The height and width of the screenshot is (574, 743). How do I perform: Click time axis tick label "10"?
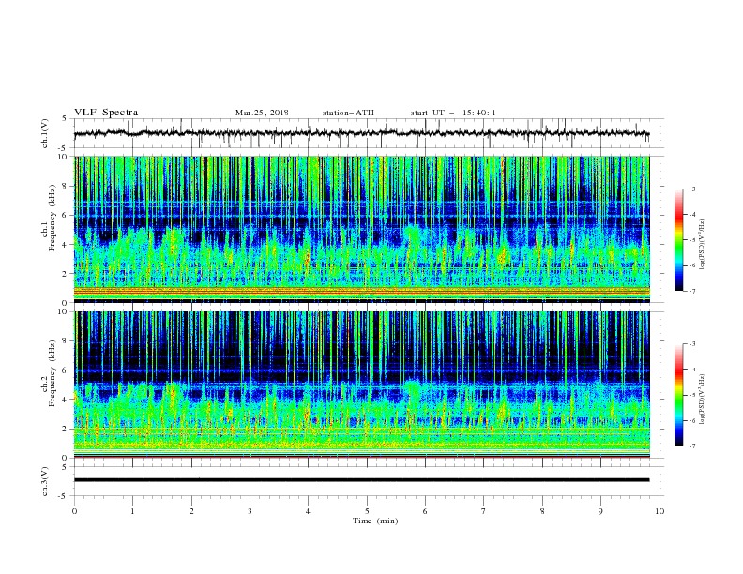point(660,511)
